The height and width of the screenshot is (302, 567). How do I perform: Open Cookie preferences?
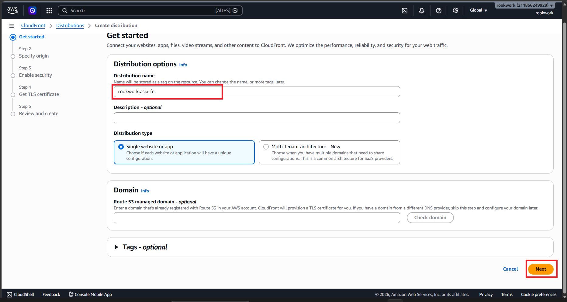(539, 294)
